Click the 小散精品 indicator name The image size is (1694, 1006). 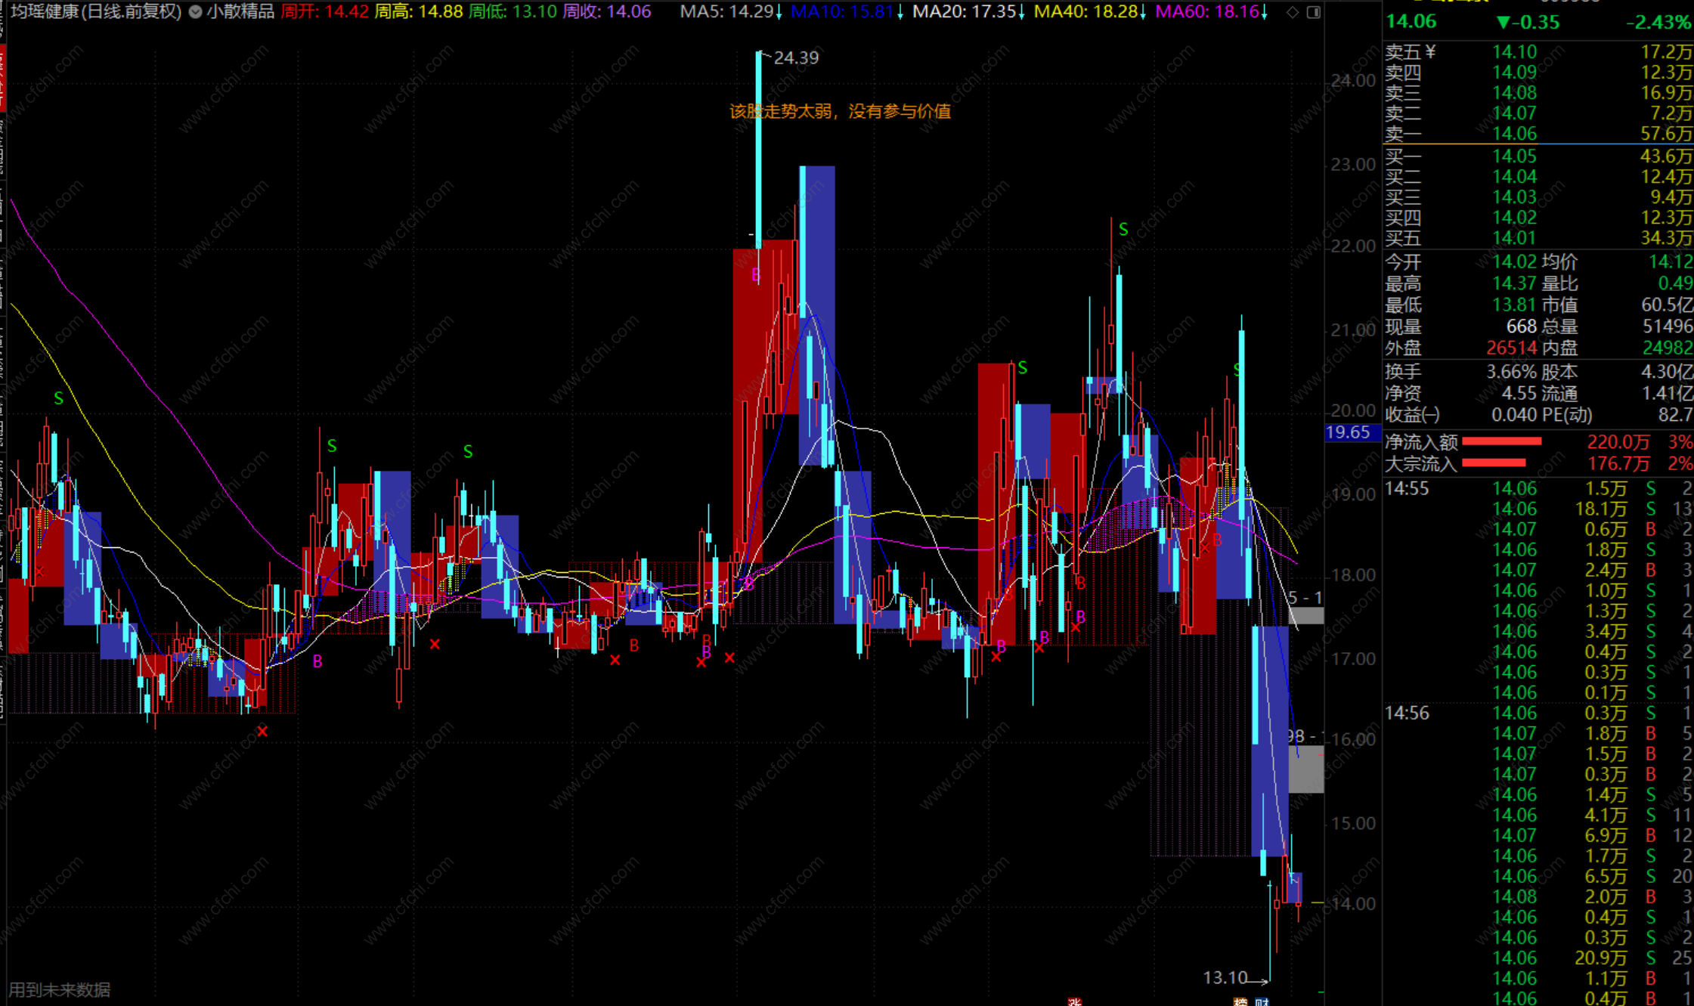coord(240,12)
